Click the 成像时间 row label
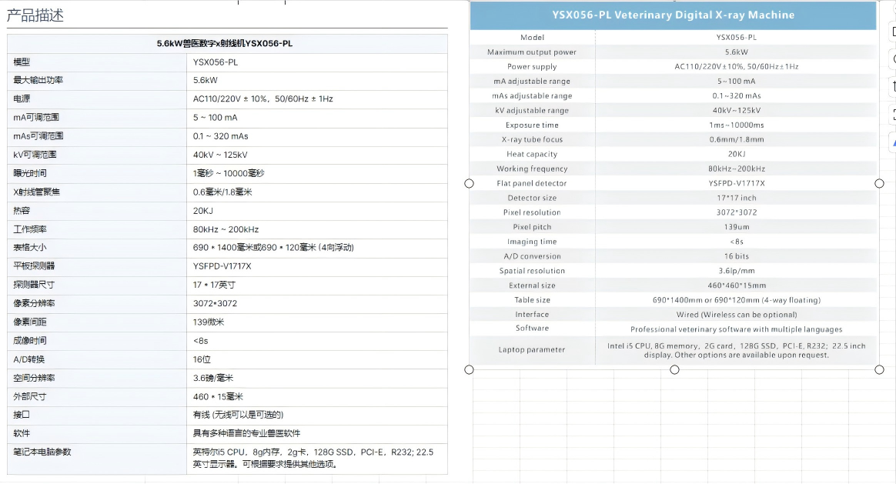 click(30, 341)
